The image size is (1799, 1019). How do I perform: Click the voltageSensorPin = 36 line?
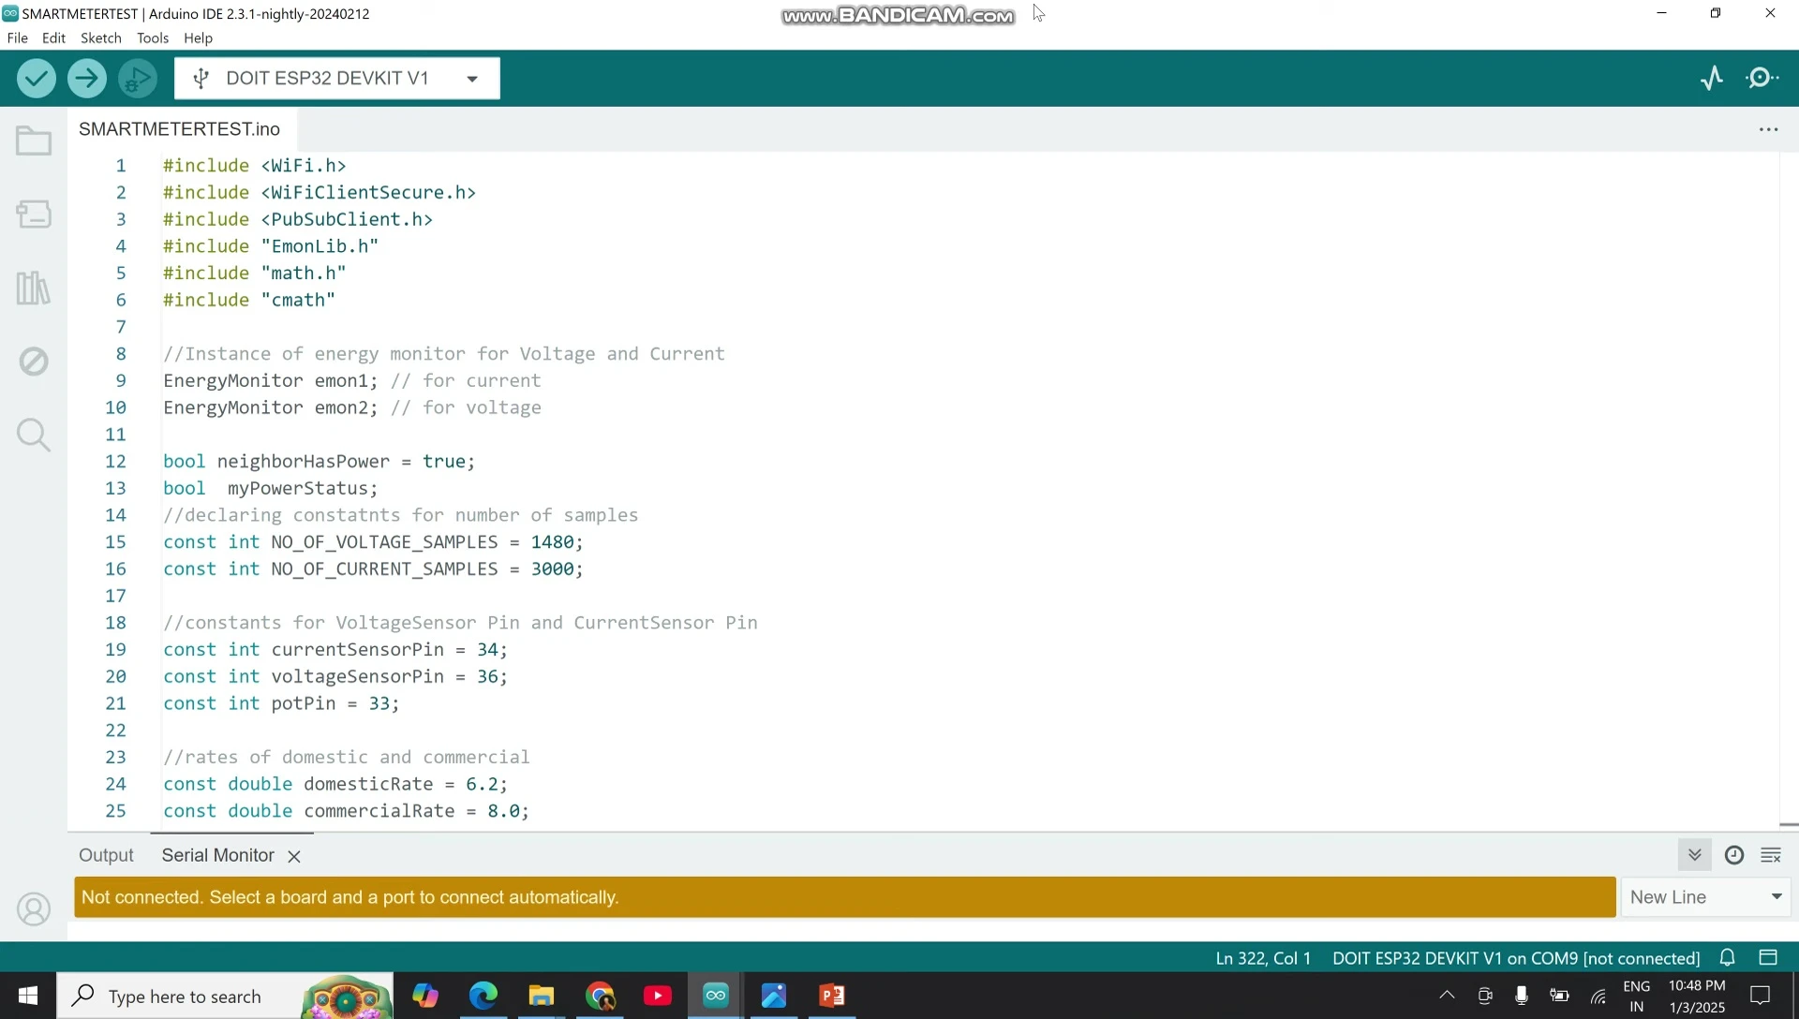(x=335, y=677)
